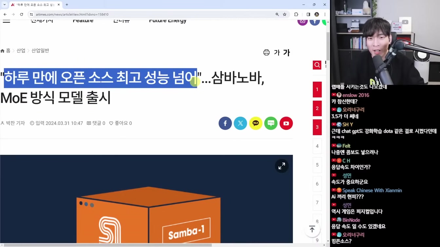This screenshot has height=247, width=440.
Task: Open a new browser tab
Action: point(67,5)
